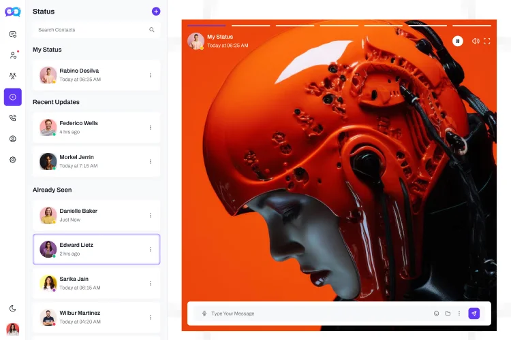The image size is (511, 340).
Task: Toggle dark mode with moon icon
Action: point(13,308)
